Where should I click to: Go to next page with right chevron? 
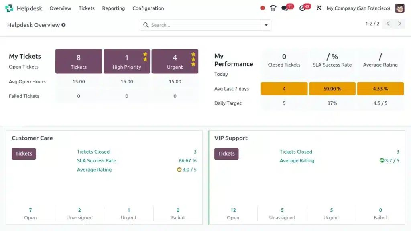point(399,24)
